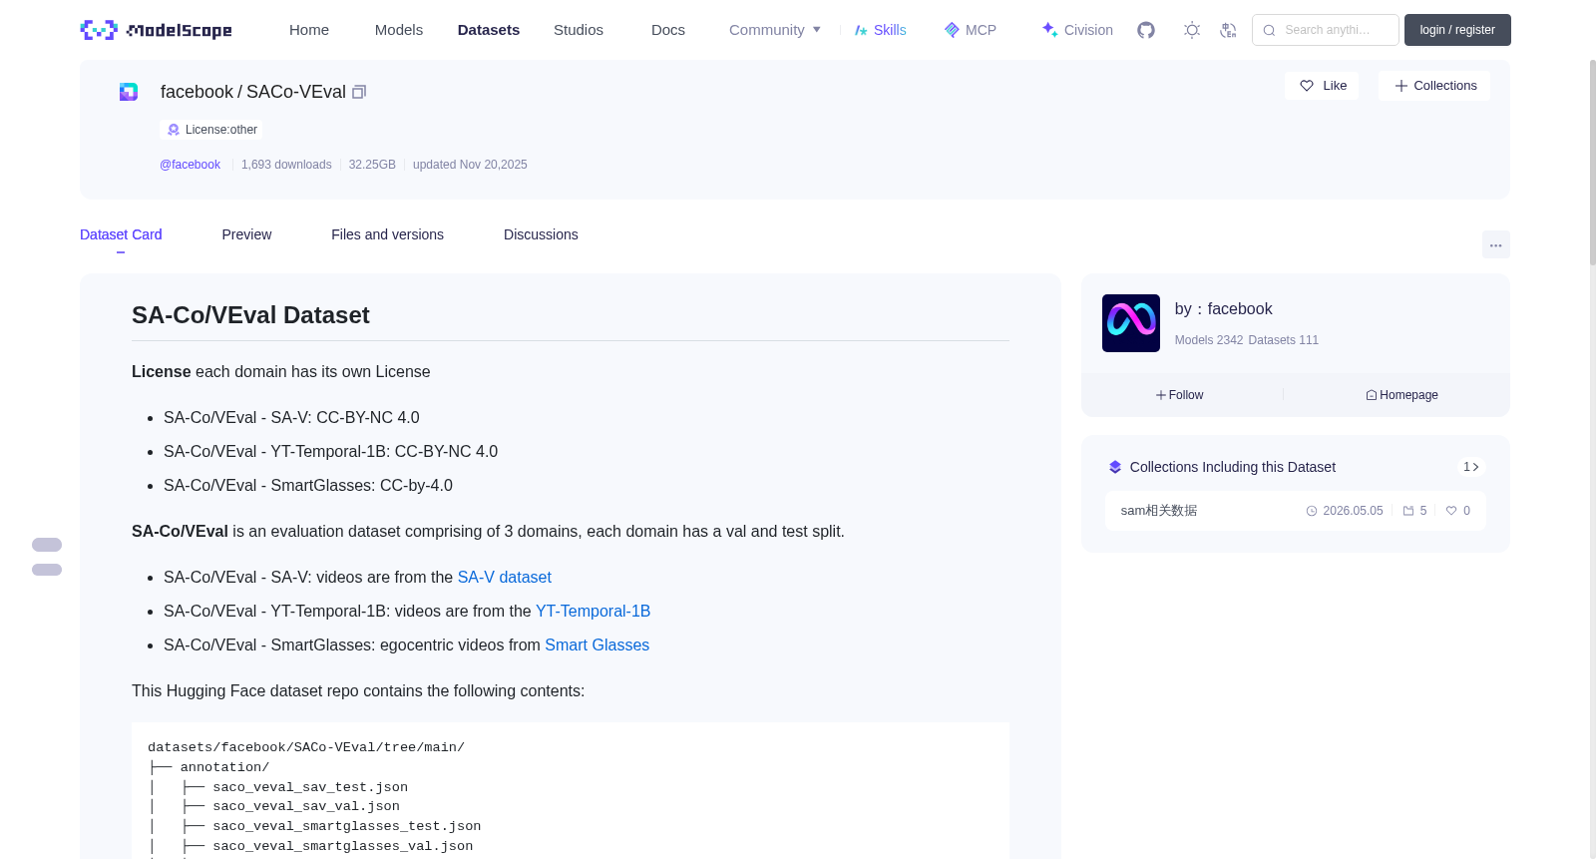Click the upper floating side pill button
The width and height of the screenshot is (1596, 859).
click(47, 545)
